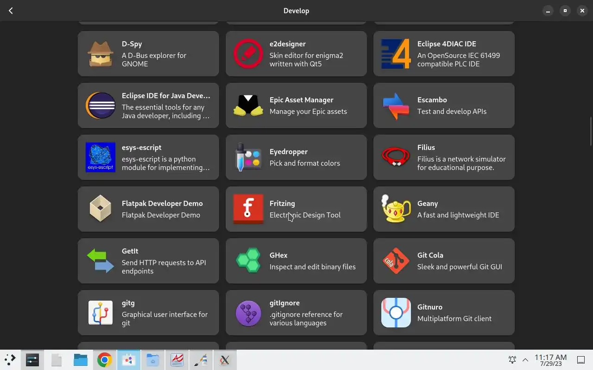Open the X application in taskbar
This screenshot has height=370, width=593.
pyautogui.click(x=225, y=360)
